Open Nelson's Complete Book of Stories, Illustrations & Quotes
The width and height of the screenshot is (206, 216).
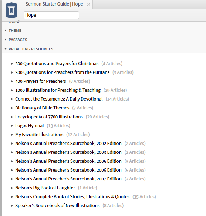[72, 197]
